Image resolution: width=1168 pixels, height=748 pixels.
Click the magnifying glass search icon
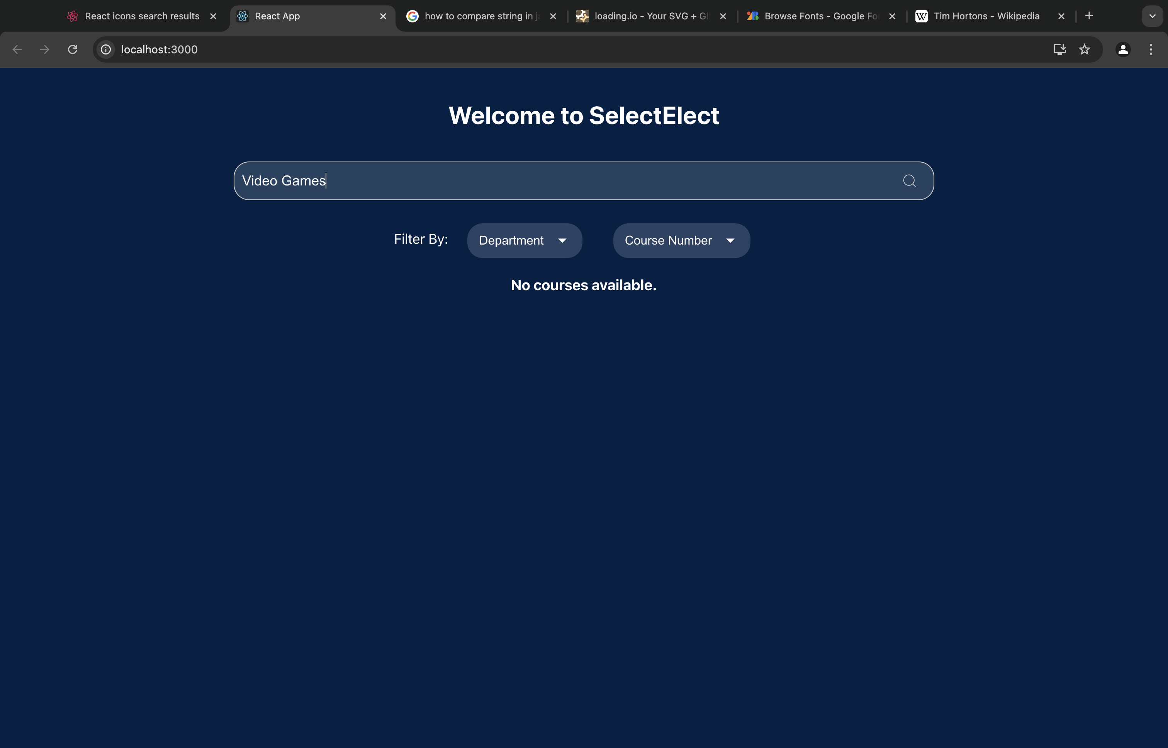[909, 181]
